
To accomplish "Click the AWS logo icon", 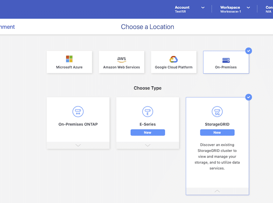I will [x=121, y=59].
